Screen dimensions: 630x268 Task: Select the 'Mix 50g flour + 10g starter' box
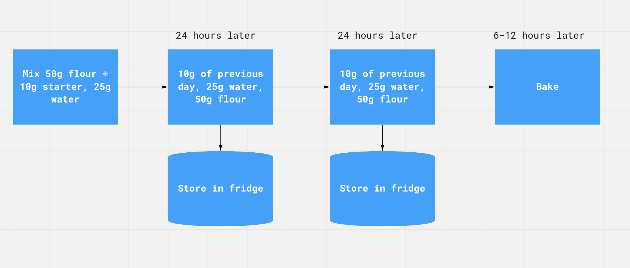coord(65,87)
